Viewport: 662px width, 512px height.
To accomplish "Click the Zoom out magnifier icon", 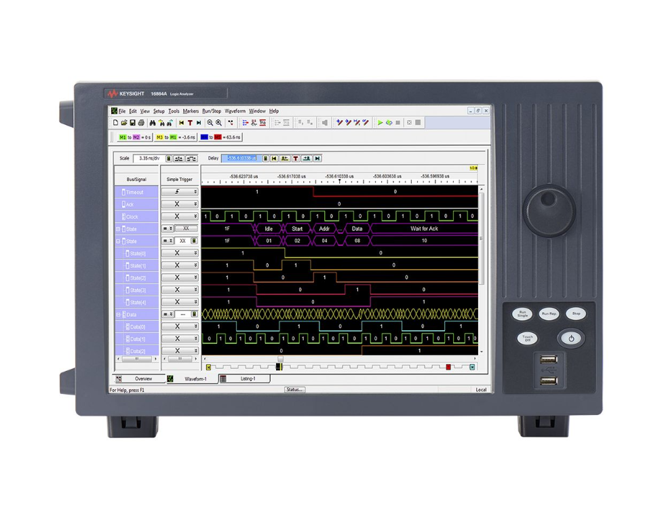I will click(210, 123).
